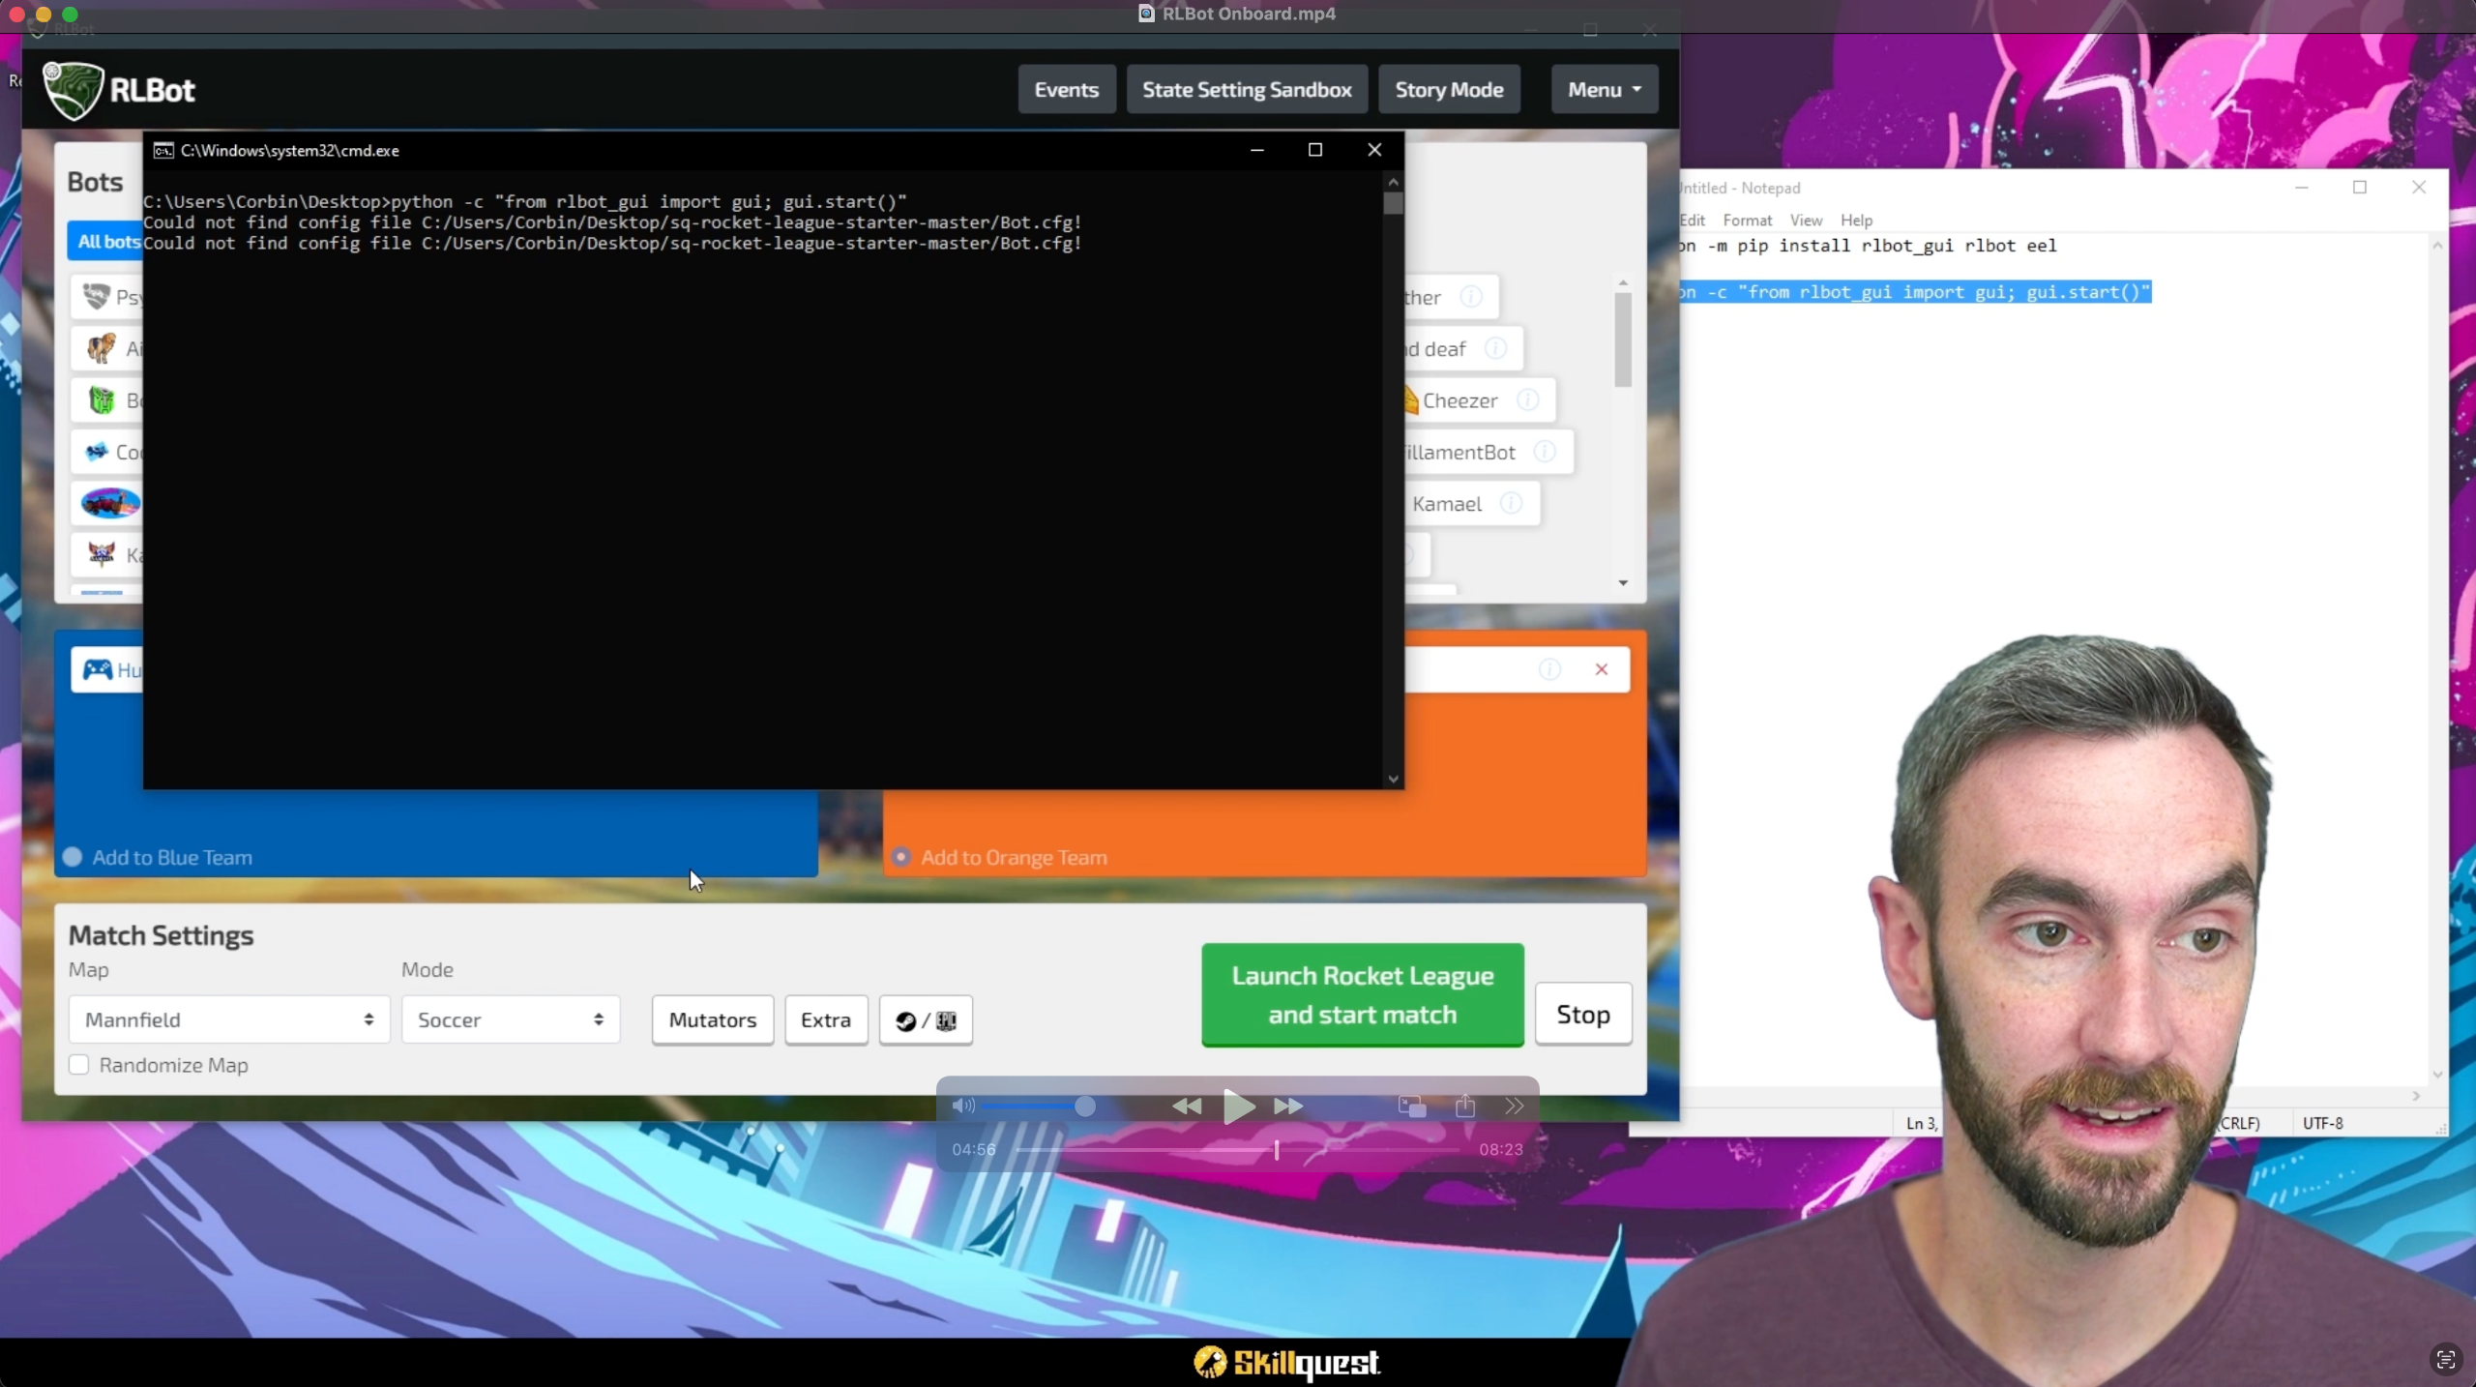The image size is (2476, 1387).
Task: Click the Mutators button
Action: (x=713, y=1020)
